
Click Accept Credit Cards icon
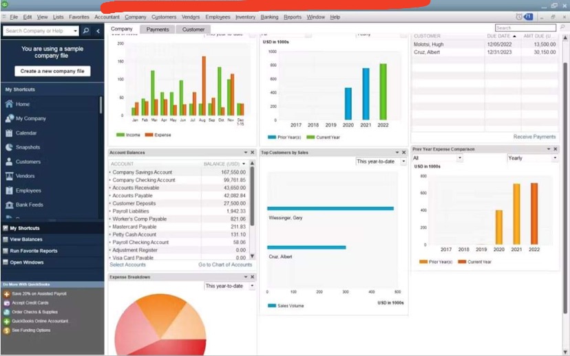(7, 303)
